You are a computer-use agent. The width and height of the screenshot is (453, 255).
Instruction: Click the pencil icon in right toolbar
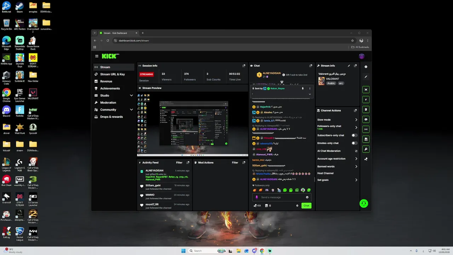[x=366, y=76]
